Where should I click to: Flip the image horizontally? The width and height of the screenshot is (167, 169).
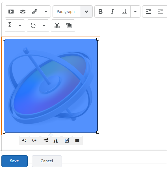tap(56, 140)
